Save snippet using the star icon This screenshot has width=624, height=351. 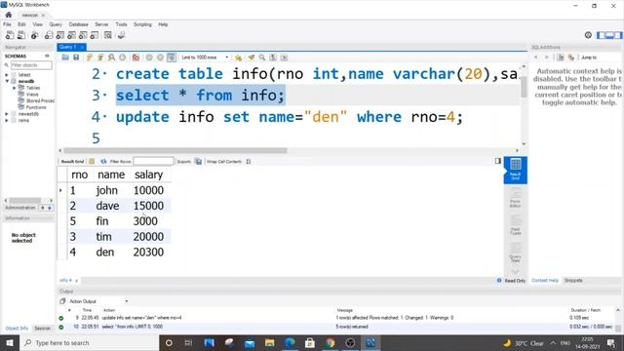(x=238, y=58)
